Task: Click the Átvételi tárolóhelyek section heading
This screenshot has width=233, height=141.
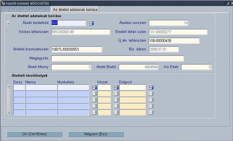Action: coord(29,75)
